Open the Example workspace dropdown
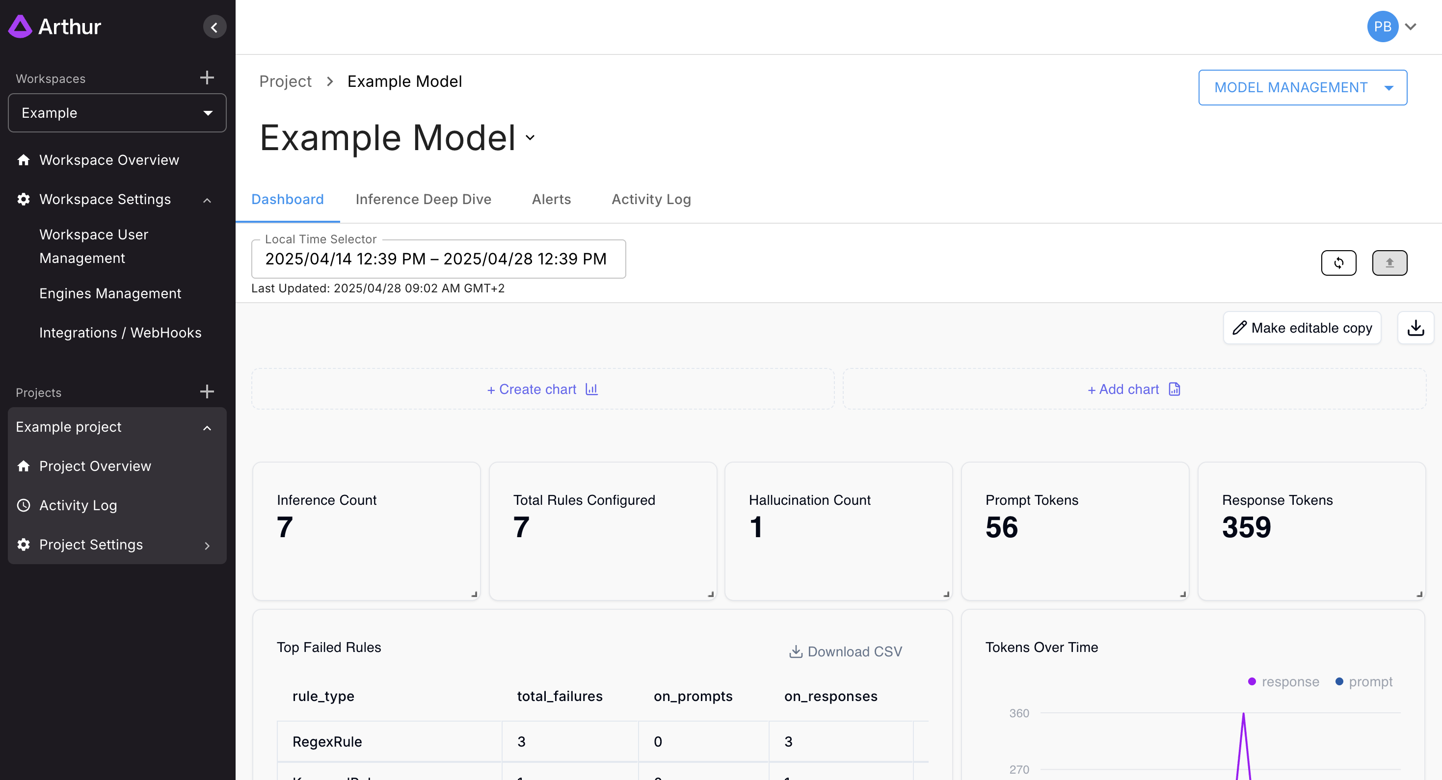 117,113
